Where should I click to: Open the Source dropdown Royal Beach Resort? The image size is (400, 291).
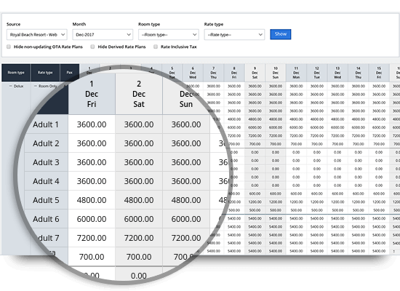click(37, 35)
